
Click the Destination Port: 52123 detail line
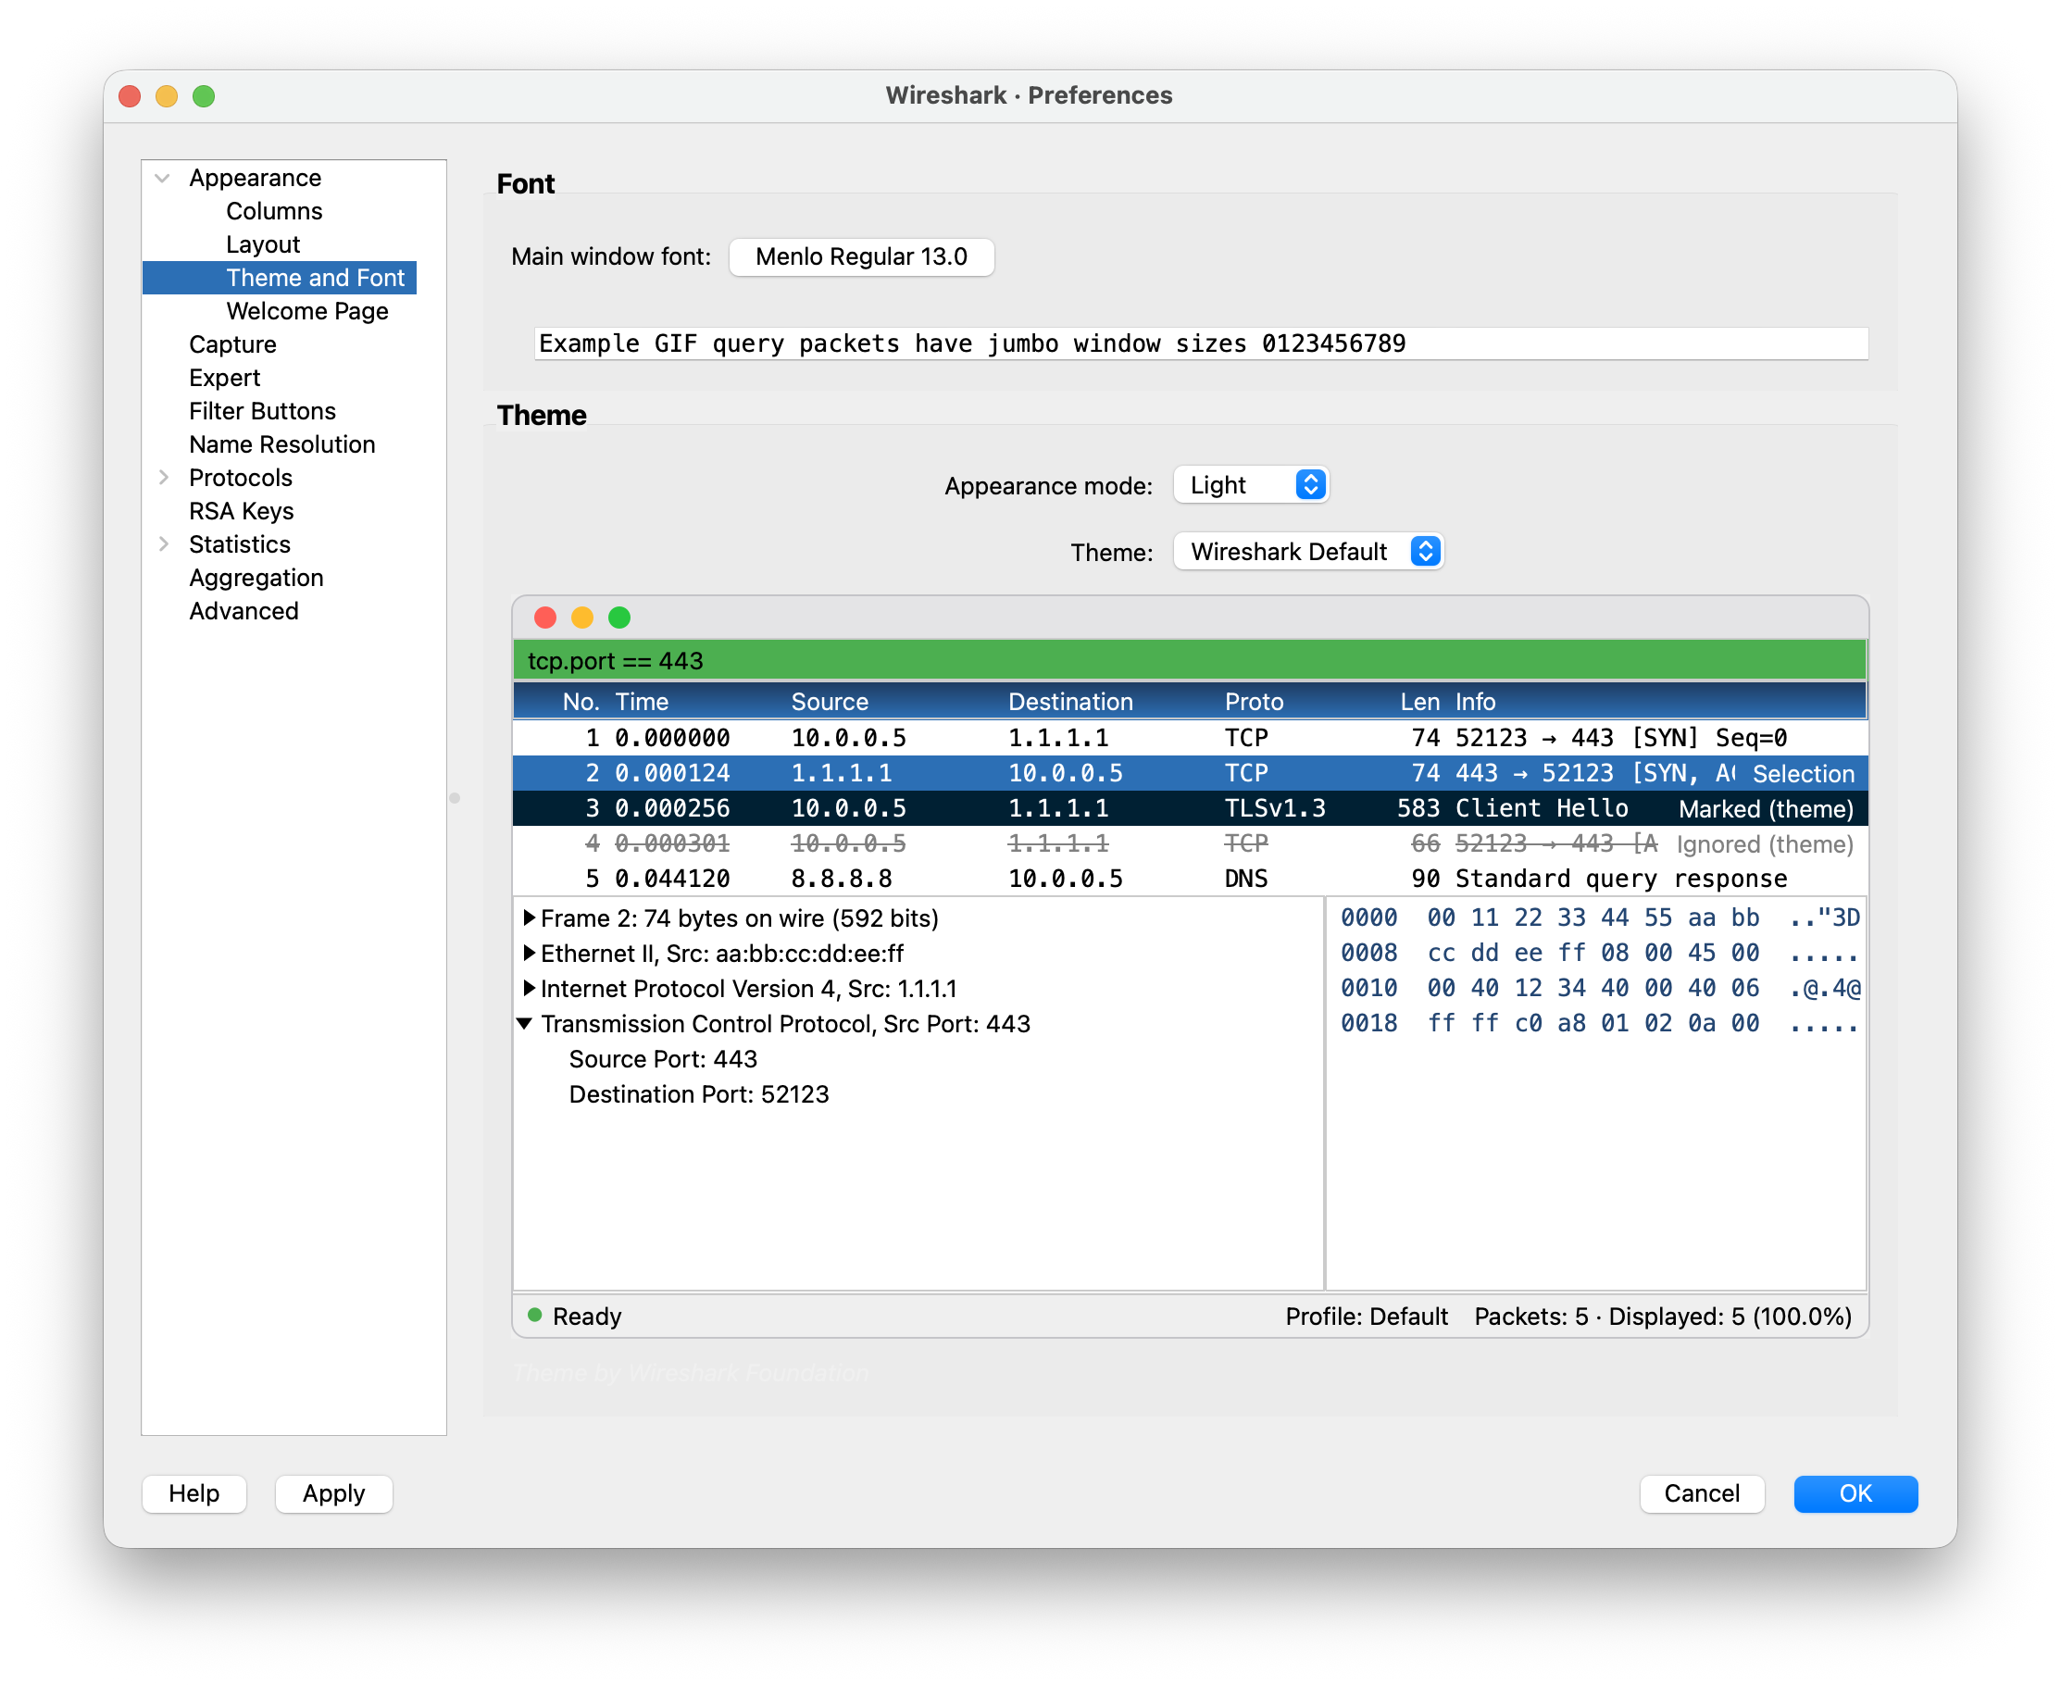(x=699, y=1095)
